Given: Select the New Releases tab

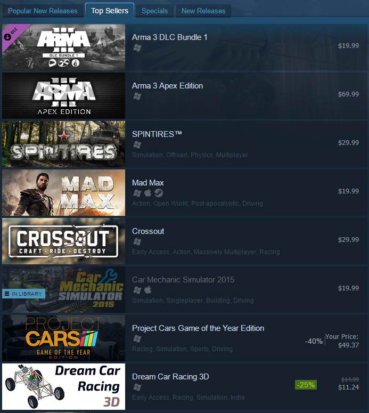Looking at the screenshot, I should 203,11.
